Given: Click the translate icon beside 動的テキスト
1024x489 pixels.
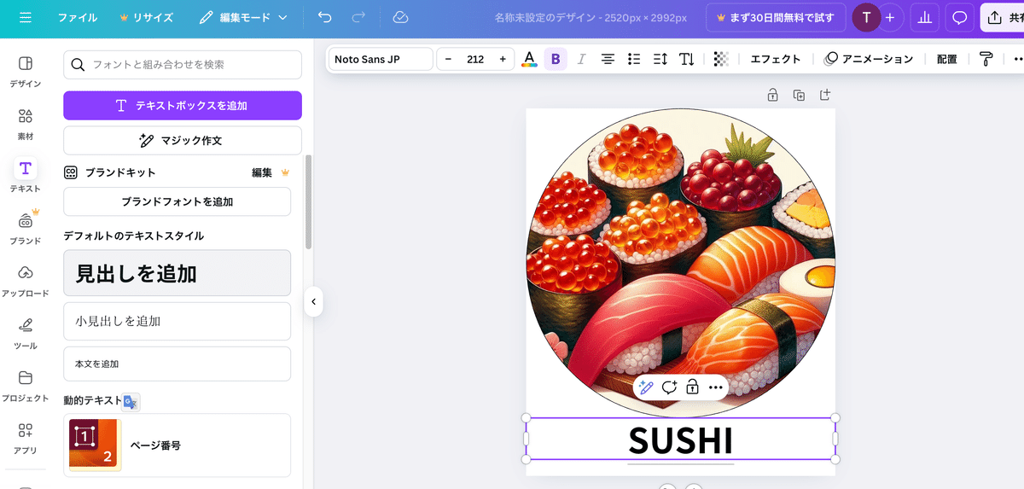Looking at the screenshot, I should [131, 402].
